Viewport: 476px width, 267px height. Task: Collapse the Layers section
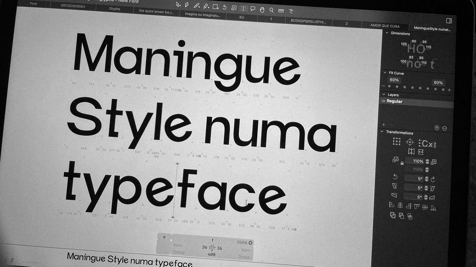coord(384,94)
